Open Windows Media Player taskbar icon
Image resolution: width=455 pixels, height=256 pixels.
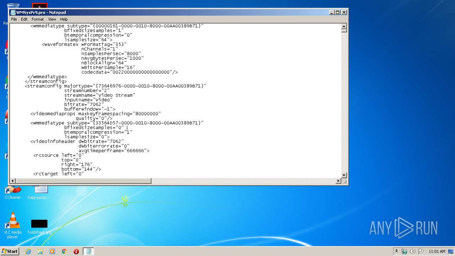pyautogui.click(x=52, y=251)
